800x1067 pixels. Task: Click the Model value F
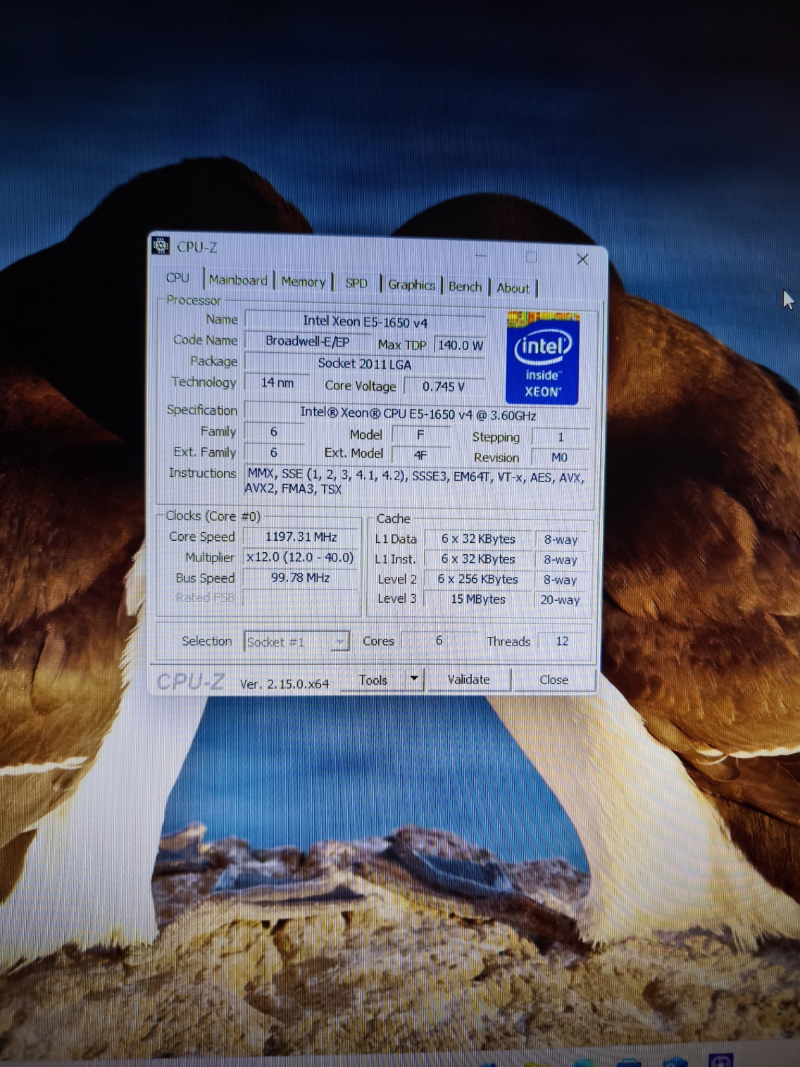tap(421, 435)
